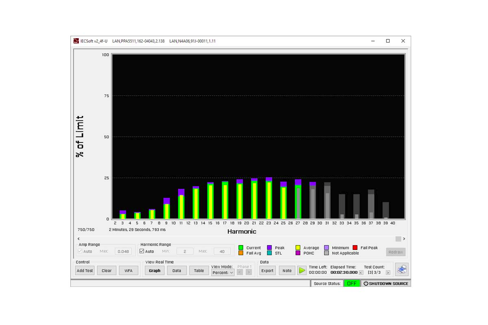Click the Time Left value 00:00:00
Screen dimensions: 488x325
point(318,272)
